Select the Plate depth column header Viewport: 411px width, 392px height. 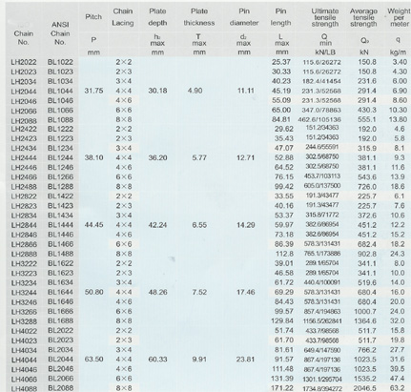157,17
